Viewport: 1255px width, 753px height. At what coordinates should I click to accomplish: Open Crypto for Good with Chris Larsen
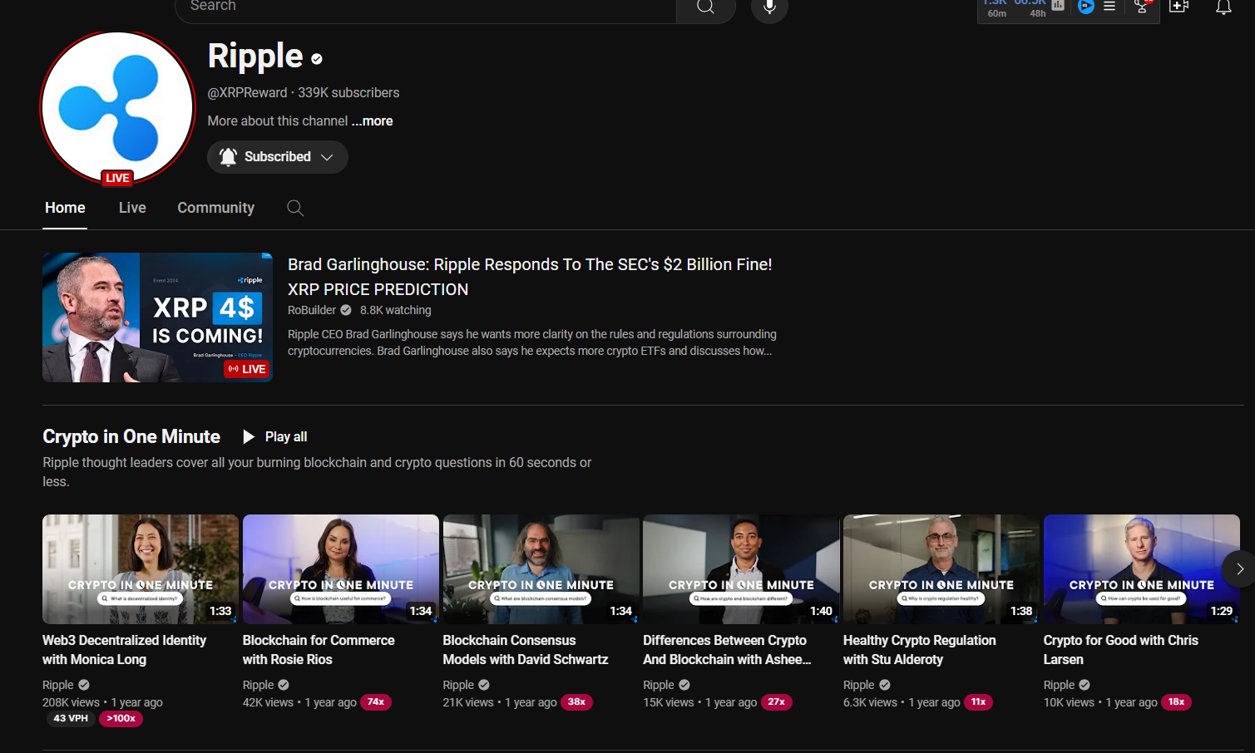1121,650
